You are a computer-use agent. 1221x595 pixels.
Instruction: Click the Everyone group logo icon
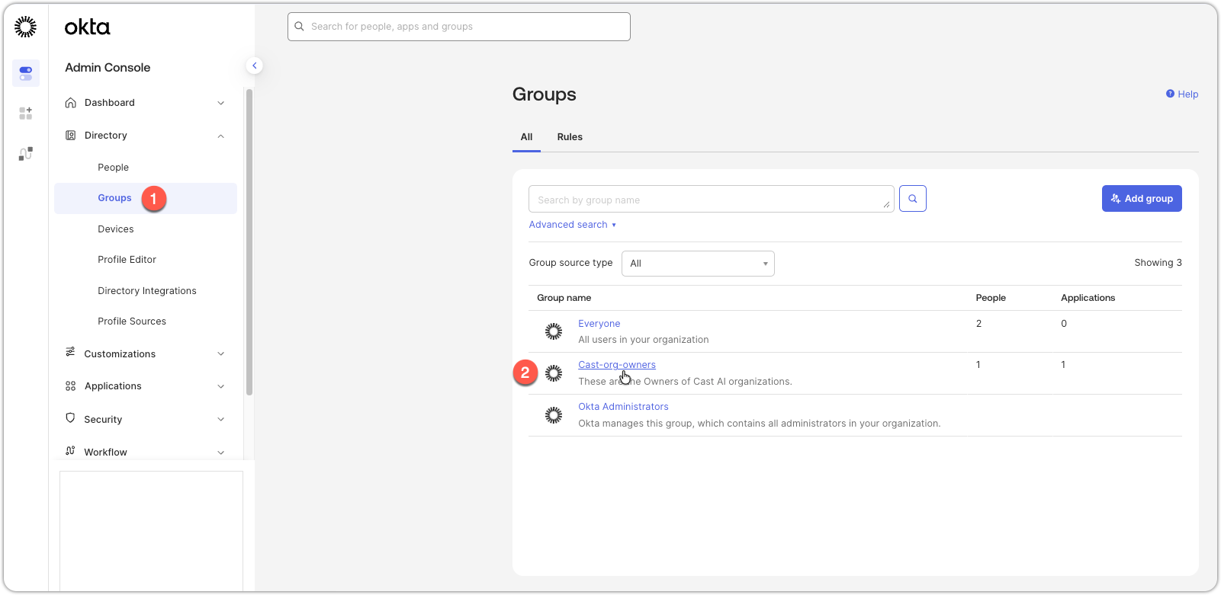[x=554, y=331]
